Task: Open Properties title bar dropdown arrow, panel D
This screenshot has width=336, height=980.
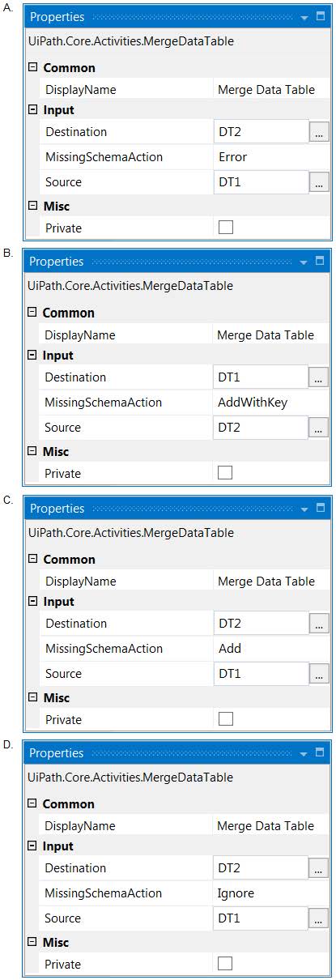Action: [304, 753]
